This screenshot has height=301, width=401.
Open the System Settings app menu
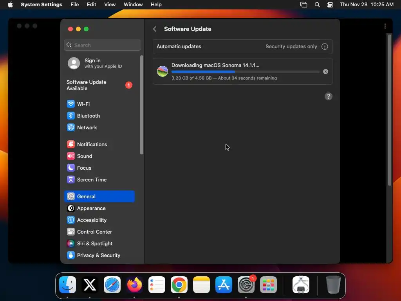pyautogui.click(x=42, y=5)
